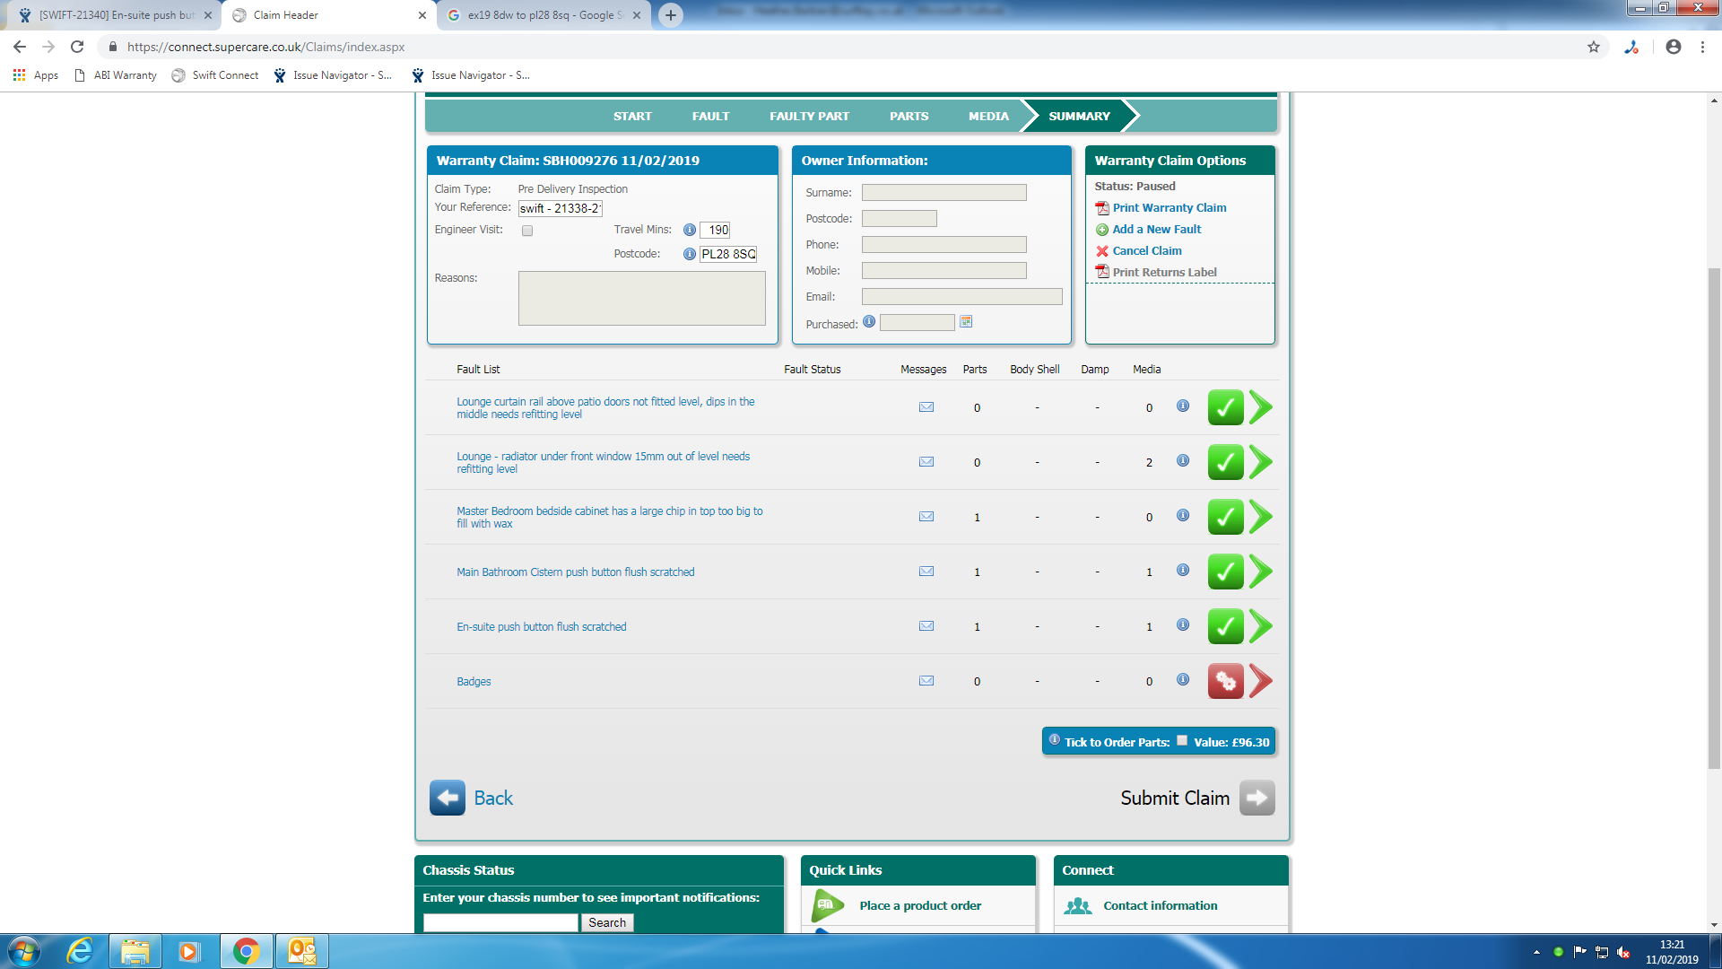
Task: Click the blue Back arrow icon
Action: [x=447, y=798]
